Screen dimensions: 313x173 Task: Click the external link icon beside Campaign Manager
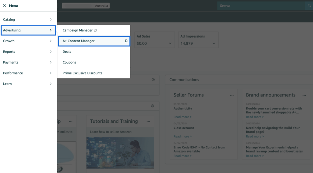tap(95, 30)
